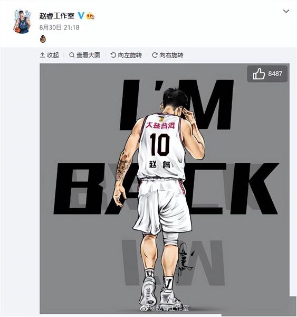The height and width of the screenshot is (317, 297).
Task: Click the clockwise rotate arrow icon
Action: (x=155, y=55)
